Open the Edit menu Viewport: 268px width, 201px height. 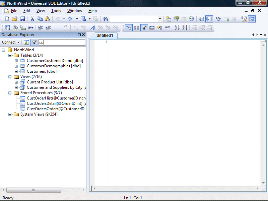tap(27, 11)
